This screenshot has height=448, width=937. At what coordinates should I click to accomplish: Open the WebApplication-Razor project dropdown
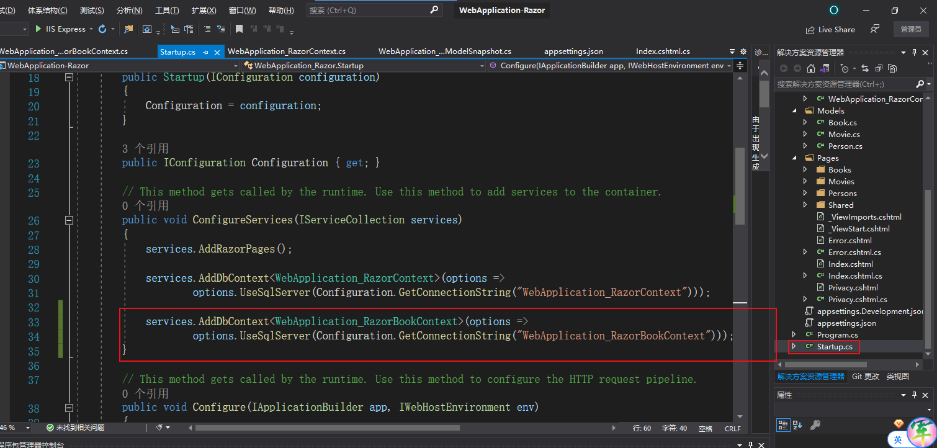(236, 65)
